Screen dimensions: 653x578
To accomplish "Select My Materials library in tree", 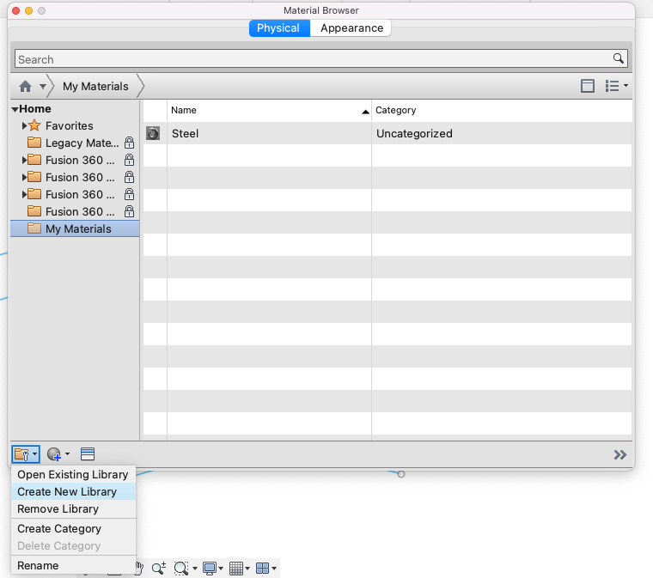I will [78, 228].
